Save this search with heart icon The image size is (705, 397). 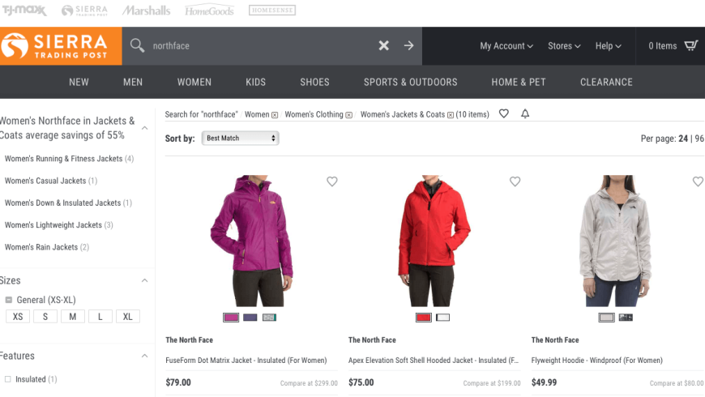coord(503,113)
